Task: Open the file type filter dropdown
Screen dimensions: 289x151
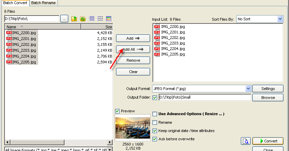Action: [x=110, y=150]
